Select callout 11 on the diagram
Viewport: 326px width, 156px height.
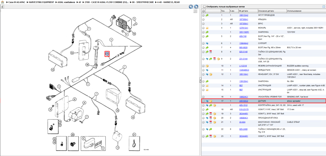tap(117, 148)
